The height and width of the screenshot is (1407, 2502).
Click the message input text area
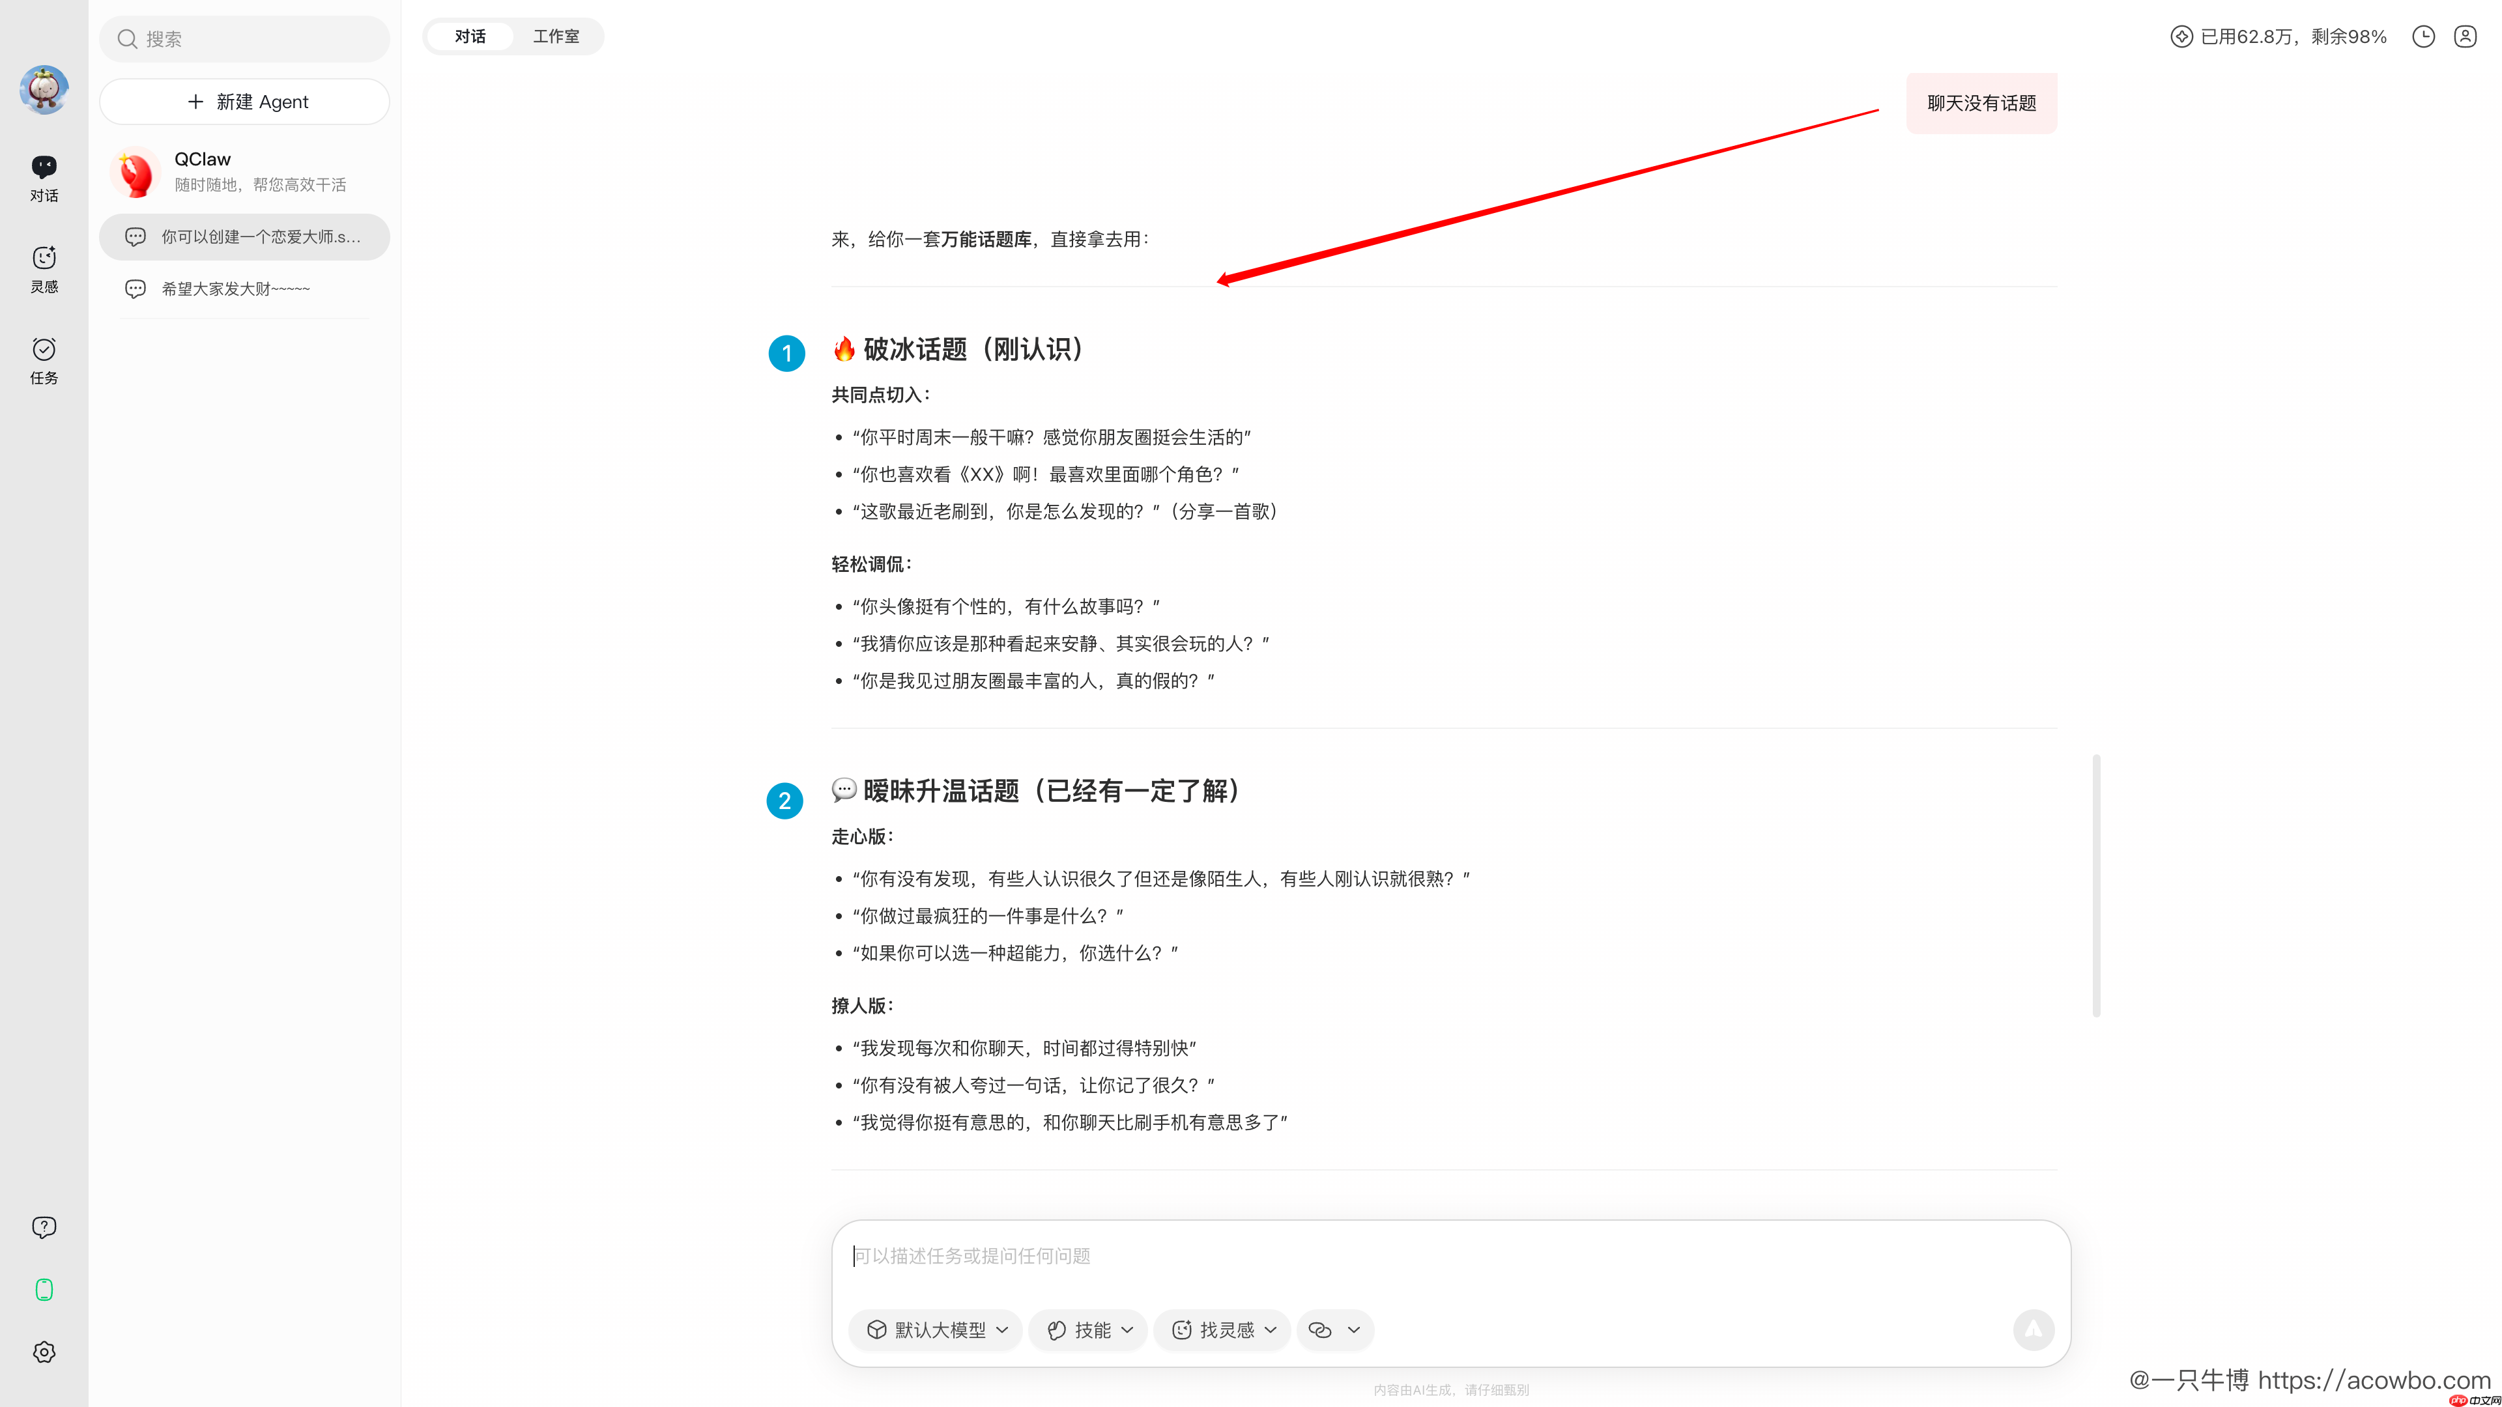click(x=1451, y=1257)
